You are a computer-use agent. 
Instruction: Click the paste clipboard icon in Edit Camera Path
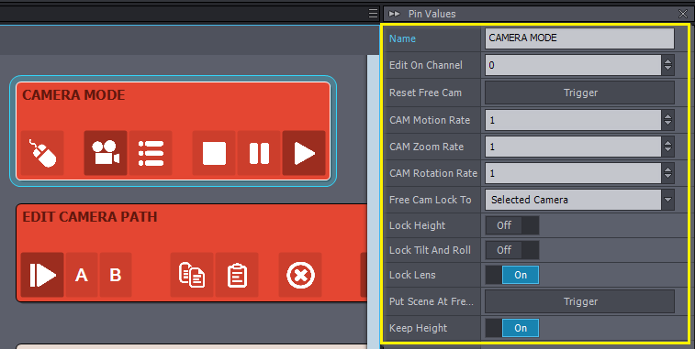(x=237, y=275)
